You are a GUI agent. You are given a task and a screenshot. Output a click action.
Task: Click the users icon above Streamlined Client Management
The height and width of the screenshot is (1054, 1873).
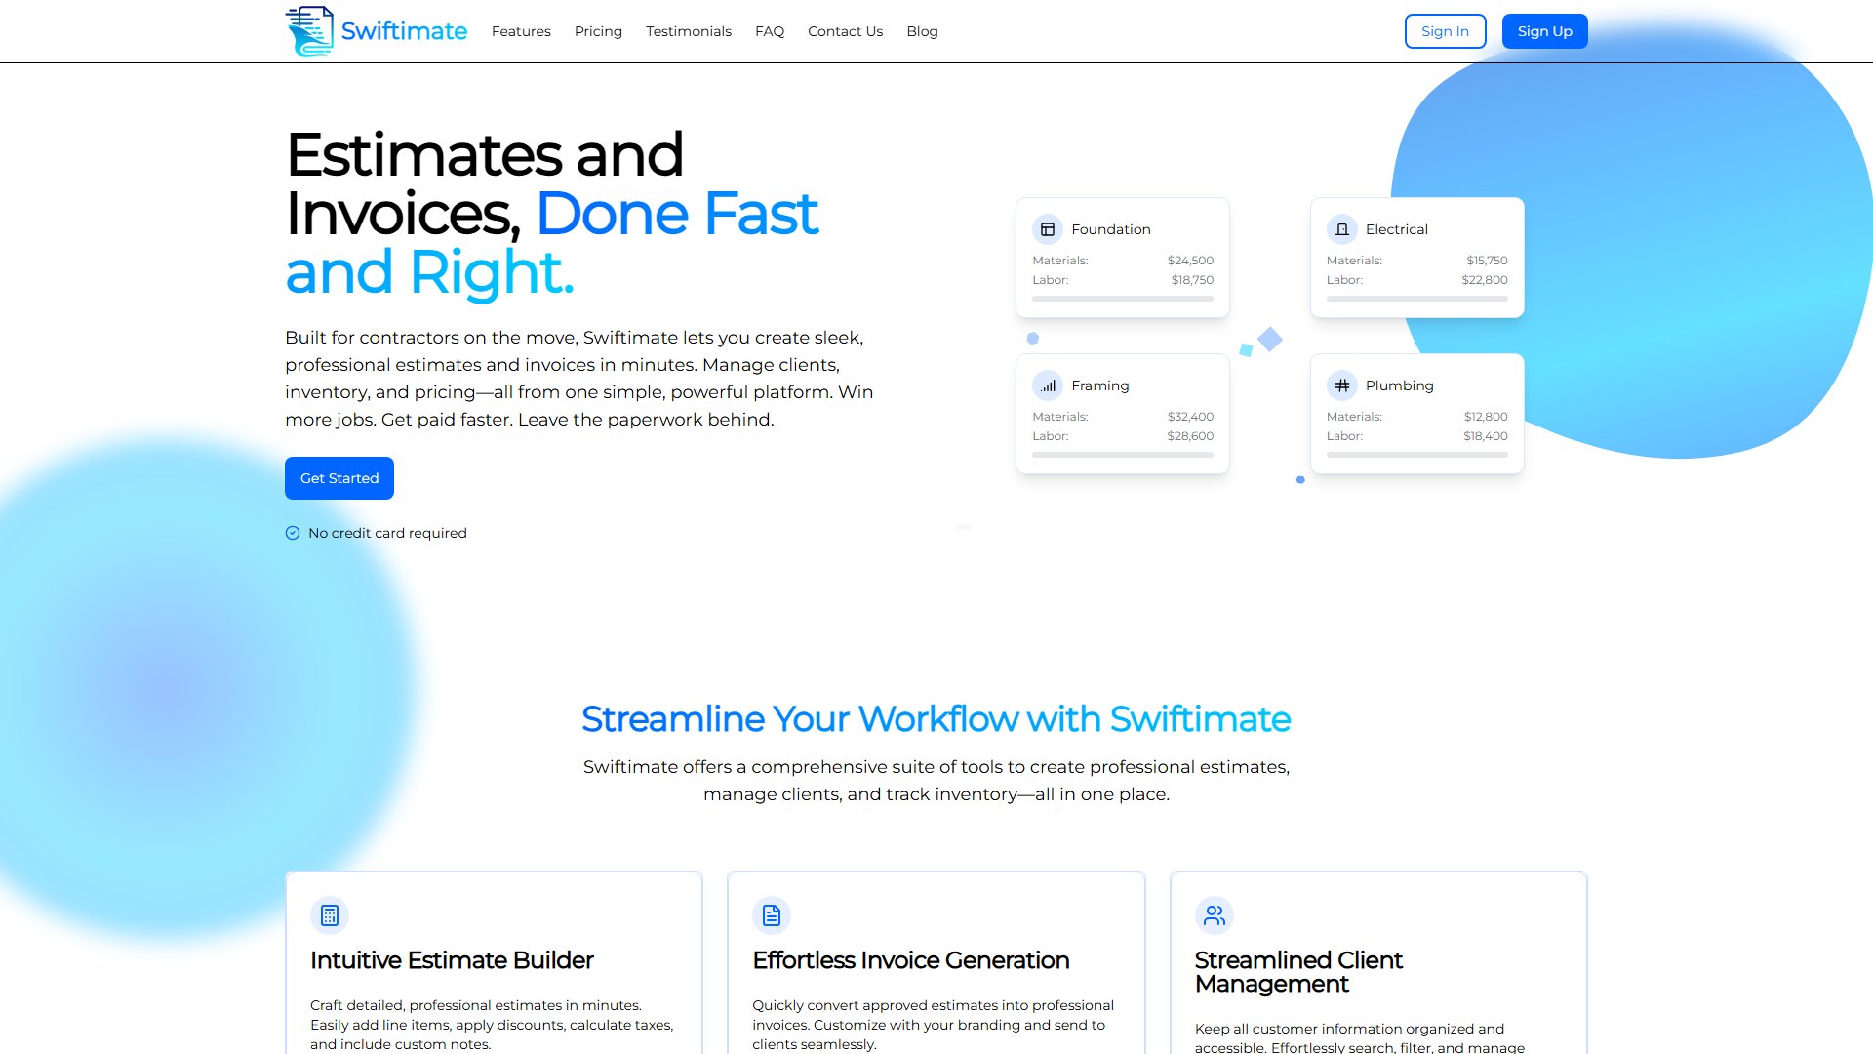[1215, 915]
